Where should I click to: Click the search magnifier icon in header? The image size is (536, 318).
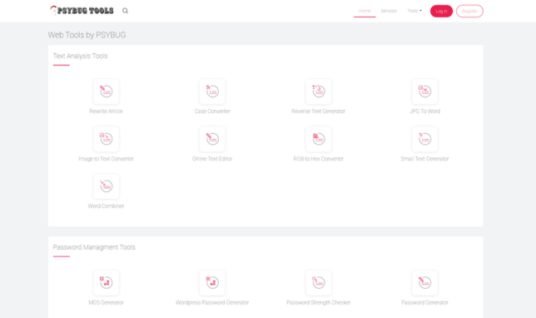(x=125, y=11)
